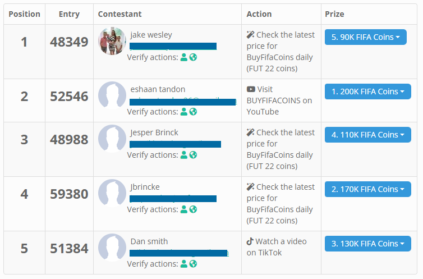Viewport: 423px width, 279px height.
Task: Expand the 110K FIFA Coins prize dropdown
Action: (367, 135)
